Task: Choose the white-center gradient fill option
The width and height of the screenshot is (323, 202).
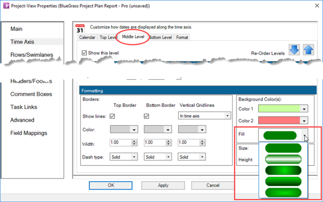Action: (283, 159)
